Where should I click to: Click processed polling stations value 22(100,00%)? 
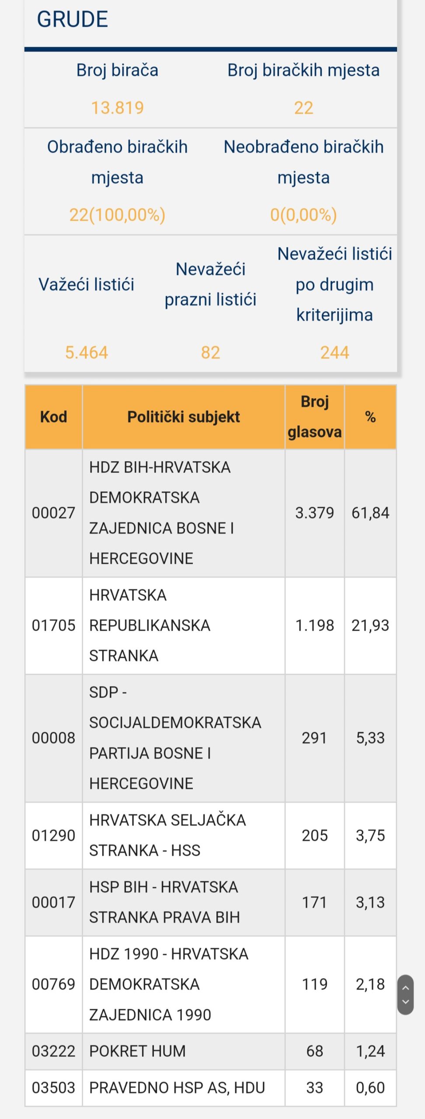[117, 215]
